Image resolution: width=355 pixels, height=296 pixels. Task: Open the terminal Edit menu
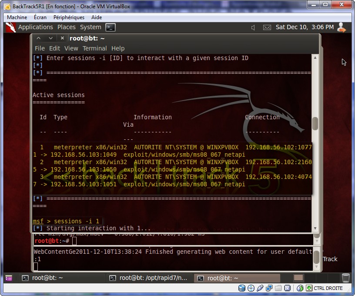(x=54, y=48)
